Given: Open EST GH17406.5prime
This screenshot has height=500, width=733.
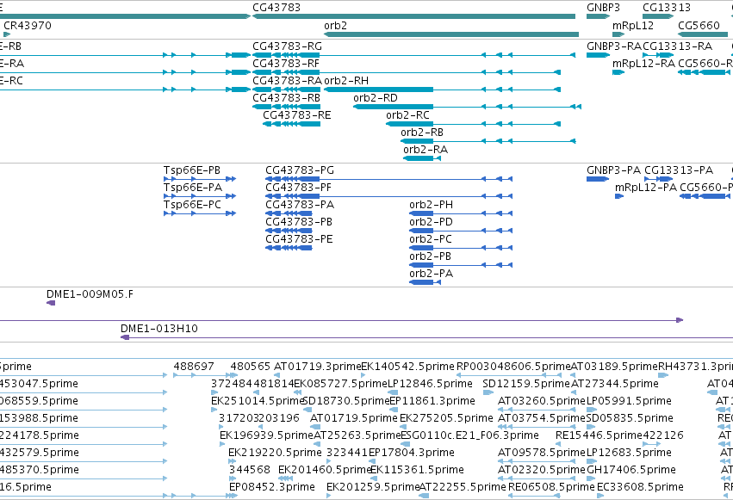Looking at the screenshot, I should (631, 471).
